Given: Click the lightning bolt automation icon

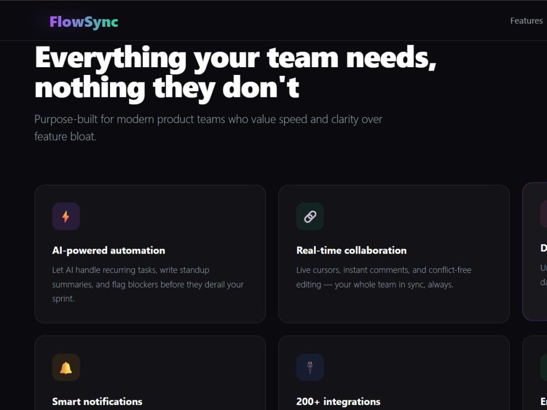Looking at the screenshot, I should click(66, 216).
